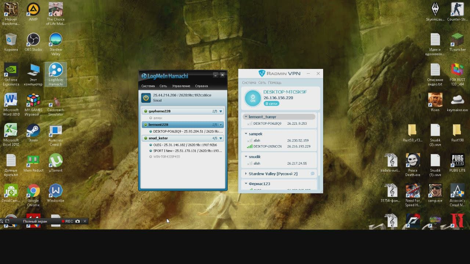Launch TLauncher desktop icon
470x264 pixels.
pos(457,42)
